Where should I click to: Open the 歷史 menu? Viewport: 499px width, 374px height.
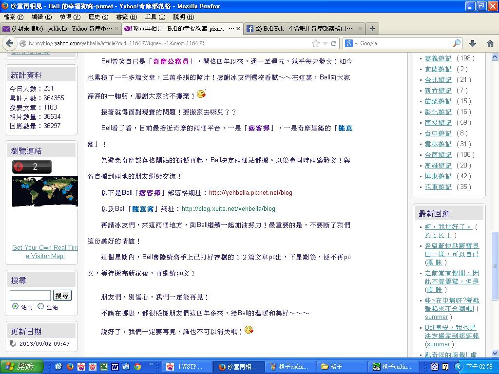98,17
